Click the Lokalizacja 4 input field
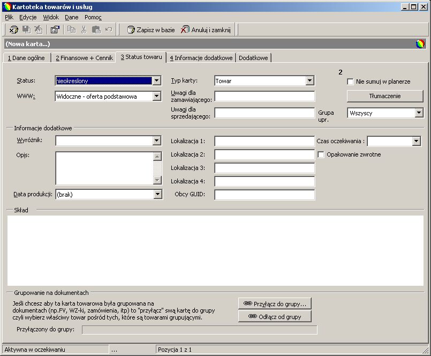This screenshot has width=431, height=356. 264,181
